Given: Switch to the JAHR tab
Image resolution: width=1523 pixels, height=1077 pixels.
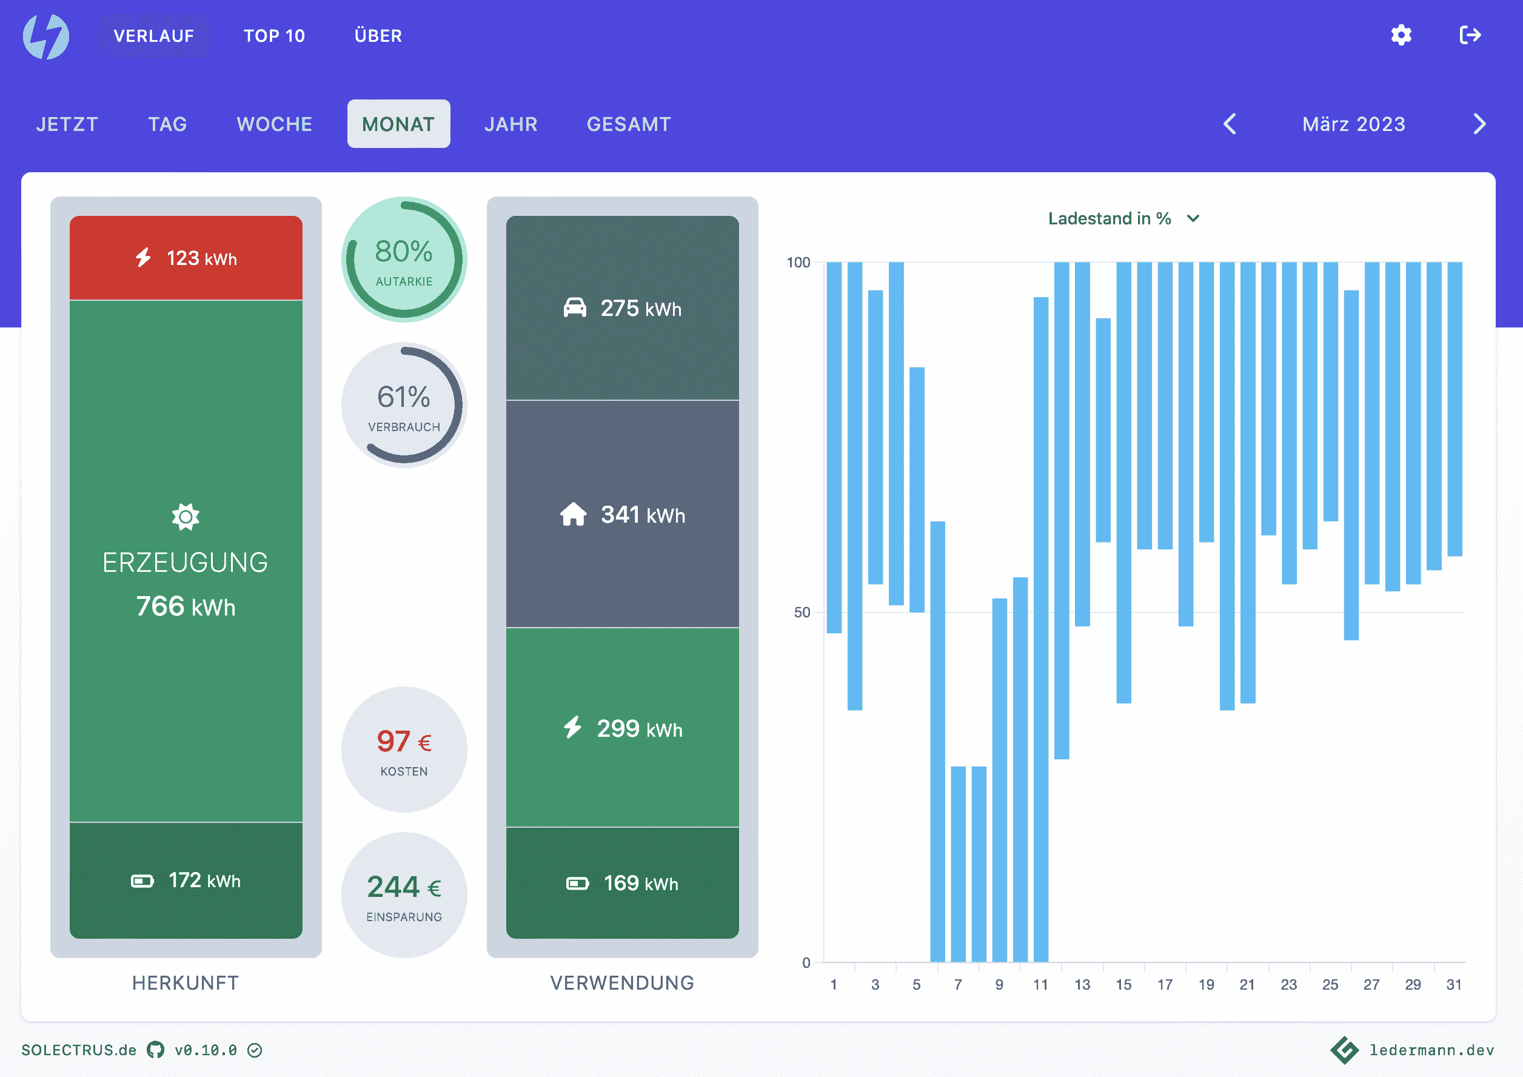Looking at the screenshot, I should tap(510, 124).
